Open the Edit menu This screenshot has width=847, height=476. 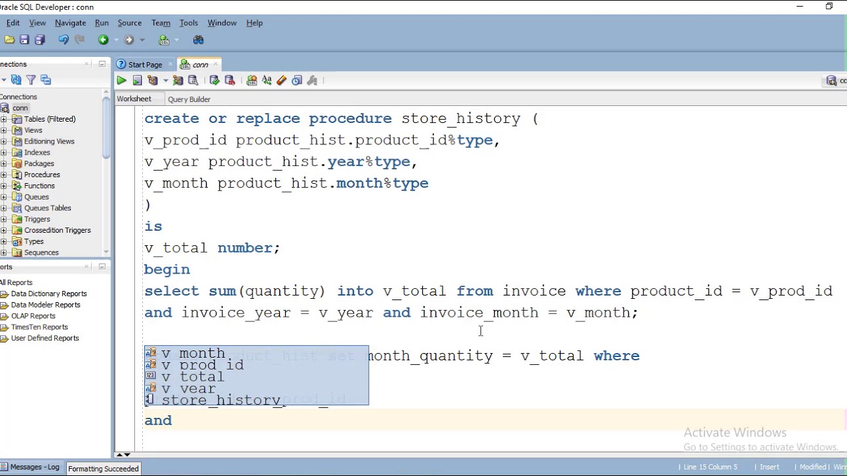coord(13,23)
